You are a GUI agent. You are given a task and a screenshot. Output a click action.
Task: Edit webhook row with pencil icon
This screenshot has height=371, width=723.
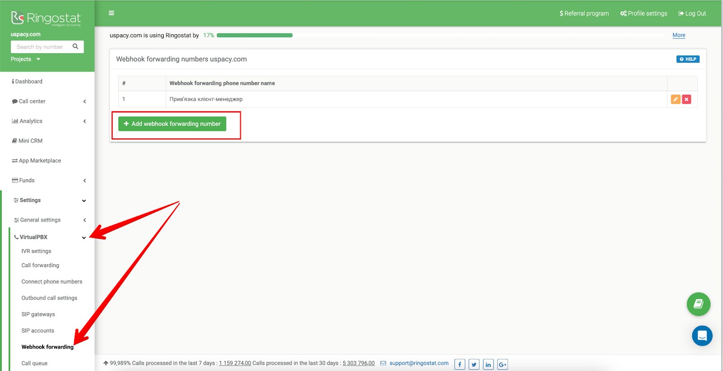pyautogui.click(x=676, y=99)
